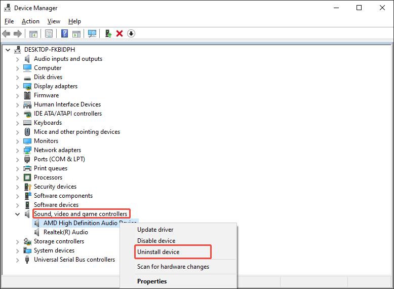
Task: Click Update device driver toolbar icon
Action: tap(108, 33)
